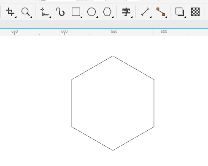Select the Parallel Dimension tool
208x166 pixels.
click(145, 12)
